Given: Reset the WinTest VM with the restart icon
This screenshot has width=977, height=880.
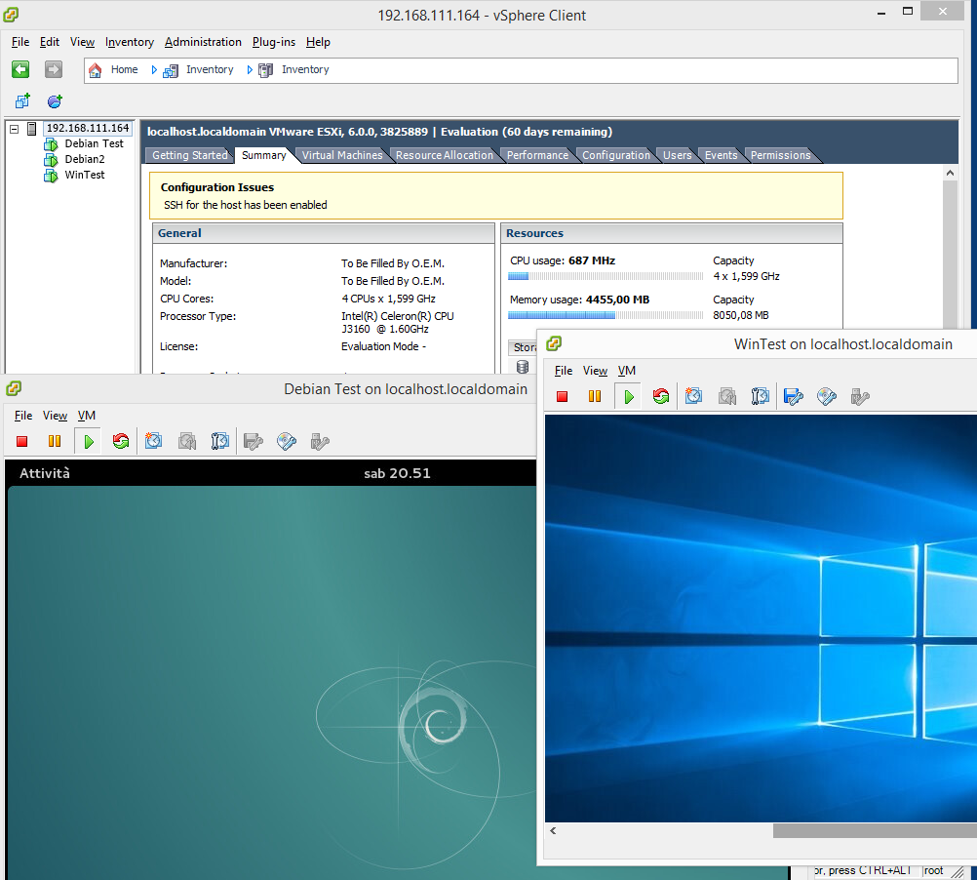Looking at the screenshot, I should [x=661, y=396].
